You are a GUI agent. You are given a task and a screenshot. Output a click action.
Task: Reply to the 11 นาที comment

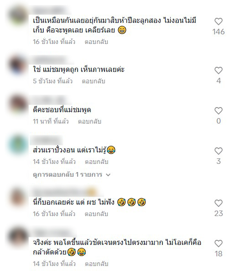tap(89, 121)
